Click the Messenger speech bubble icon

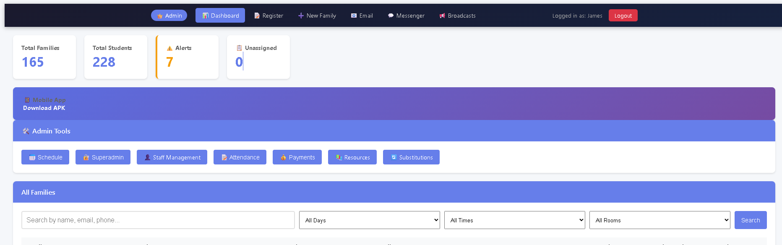coord(391,16)
